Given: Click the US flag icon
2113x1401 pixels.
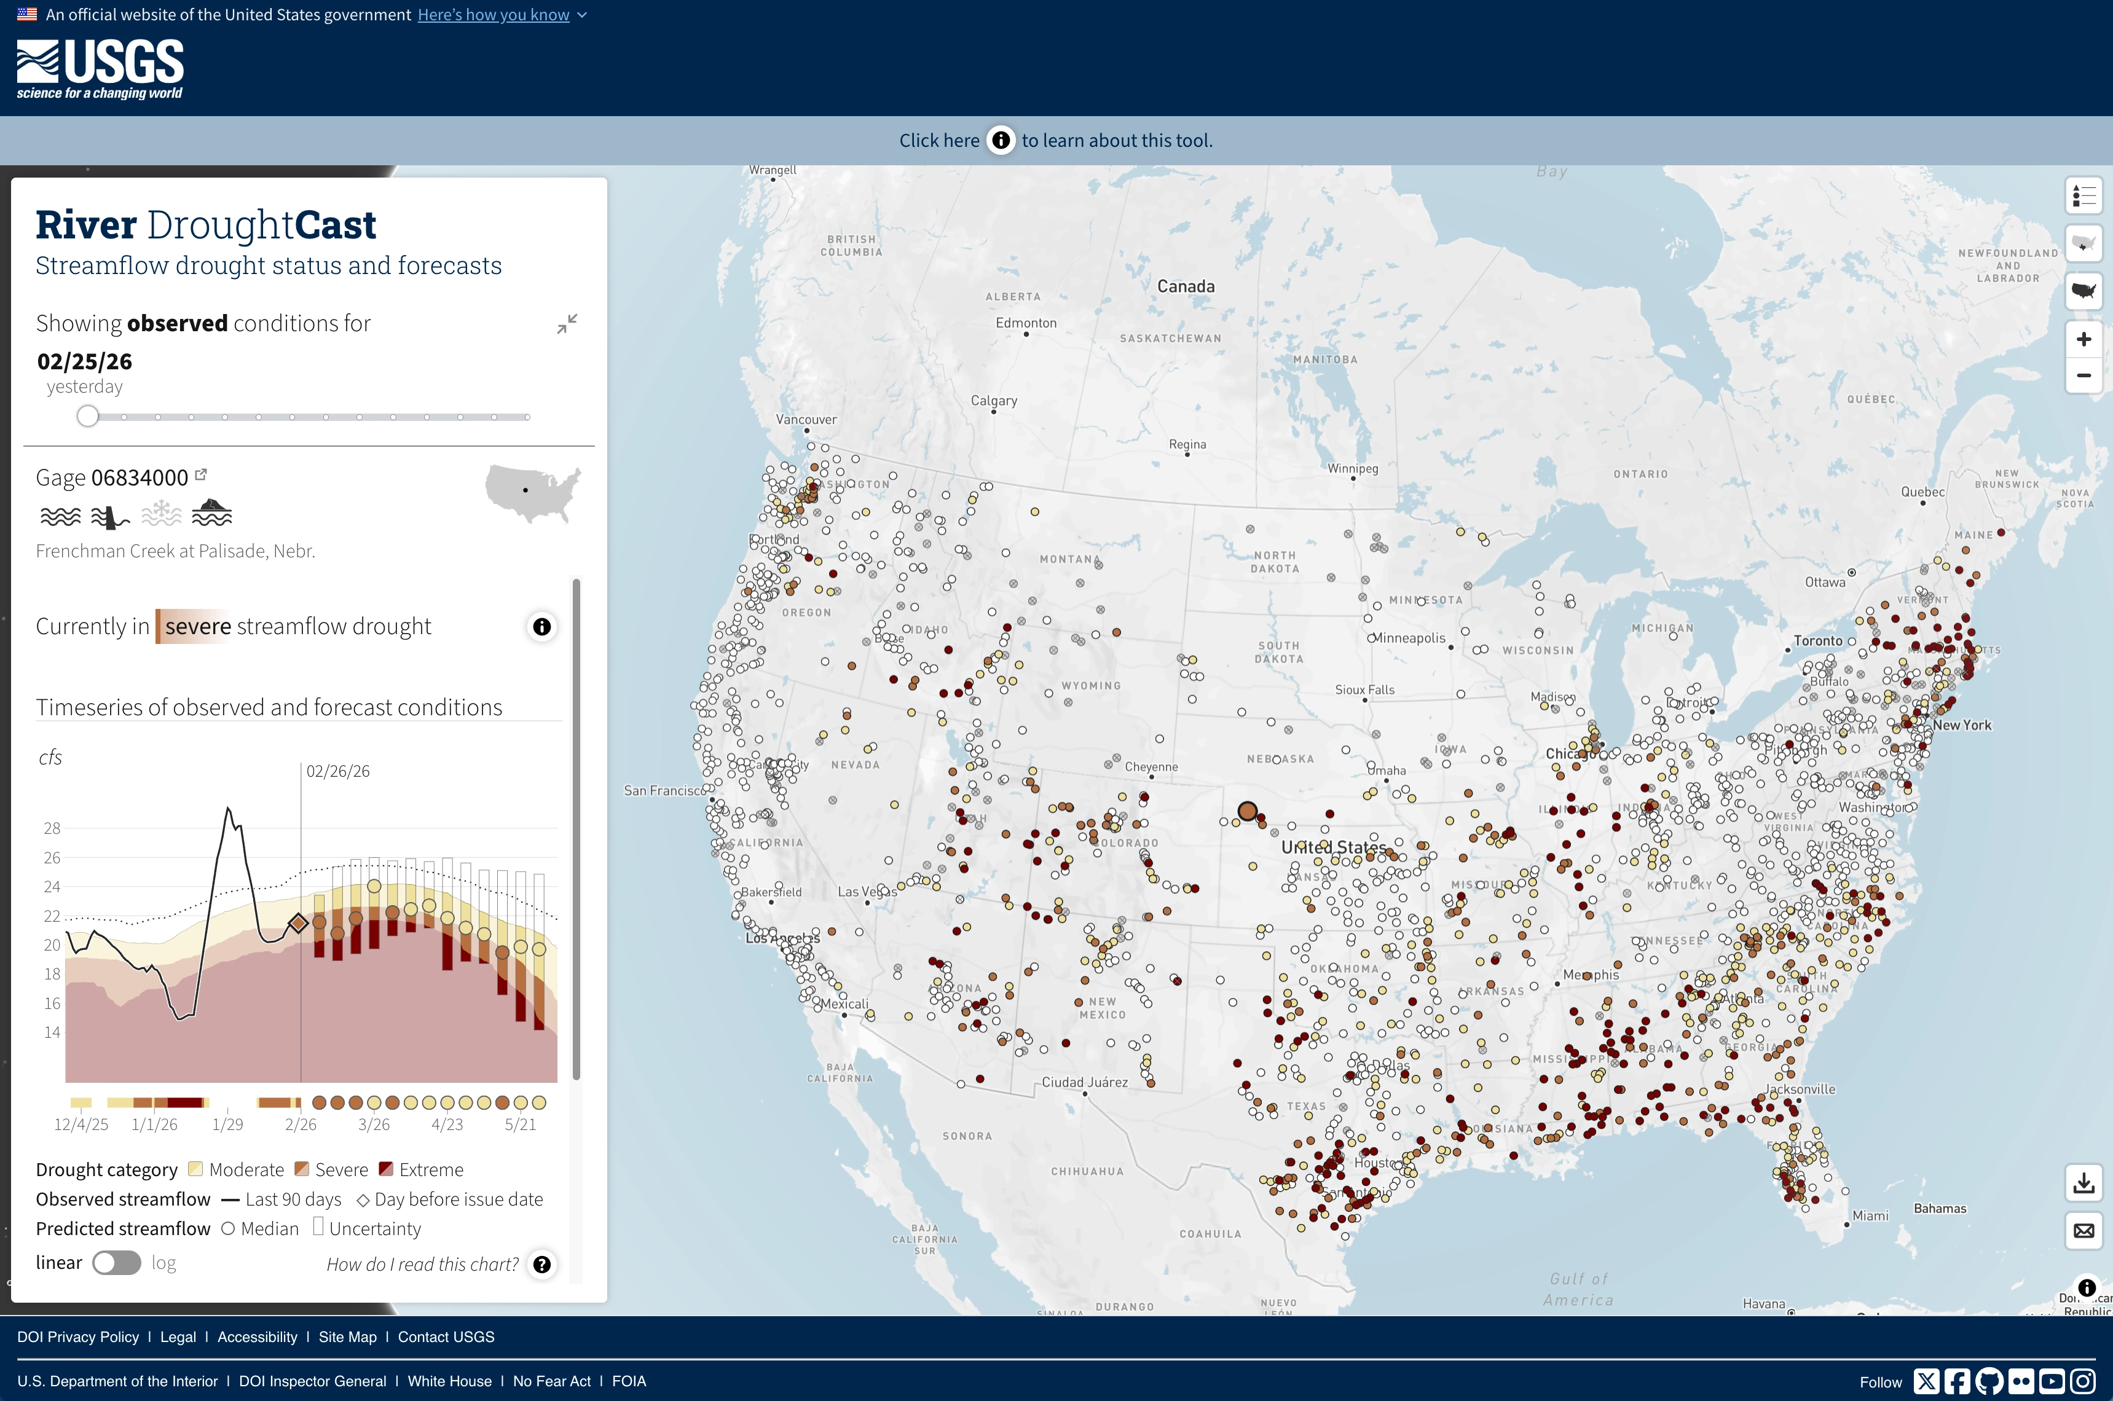Looking at the screenshot, I should [27, 14].
